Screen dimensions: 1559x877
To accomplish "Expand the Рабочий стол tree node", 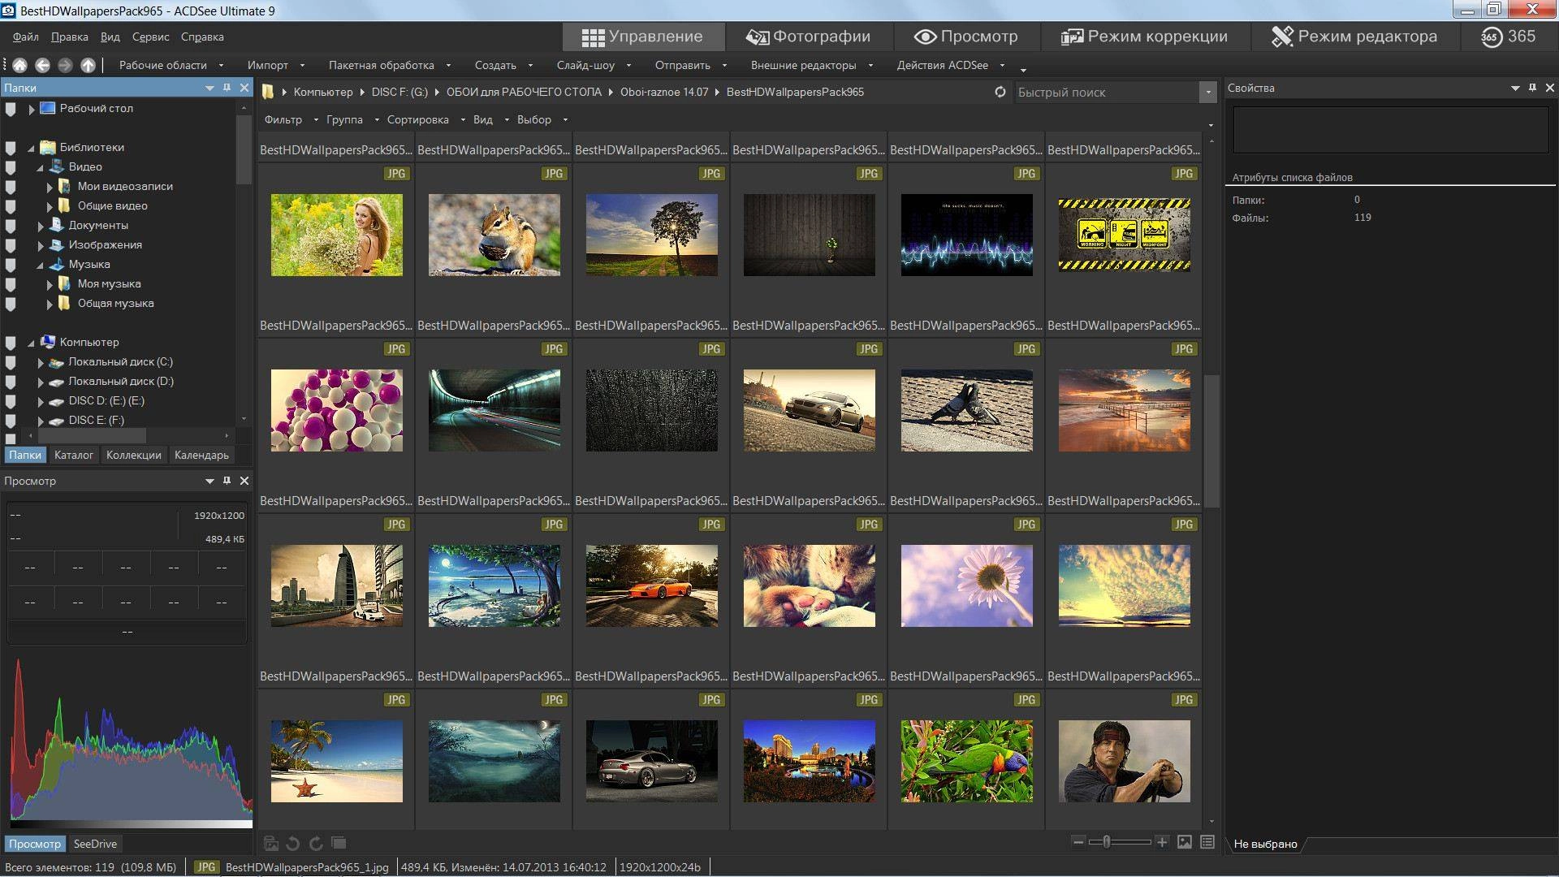I will (32, 108).
